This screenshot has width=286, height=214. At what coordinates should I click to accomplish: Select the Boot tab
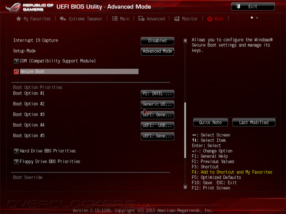tap(215, 19)
